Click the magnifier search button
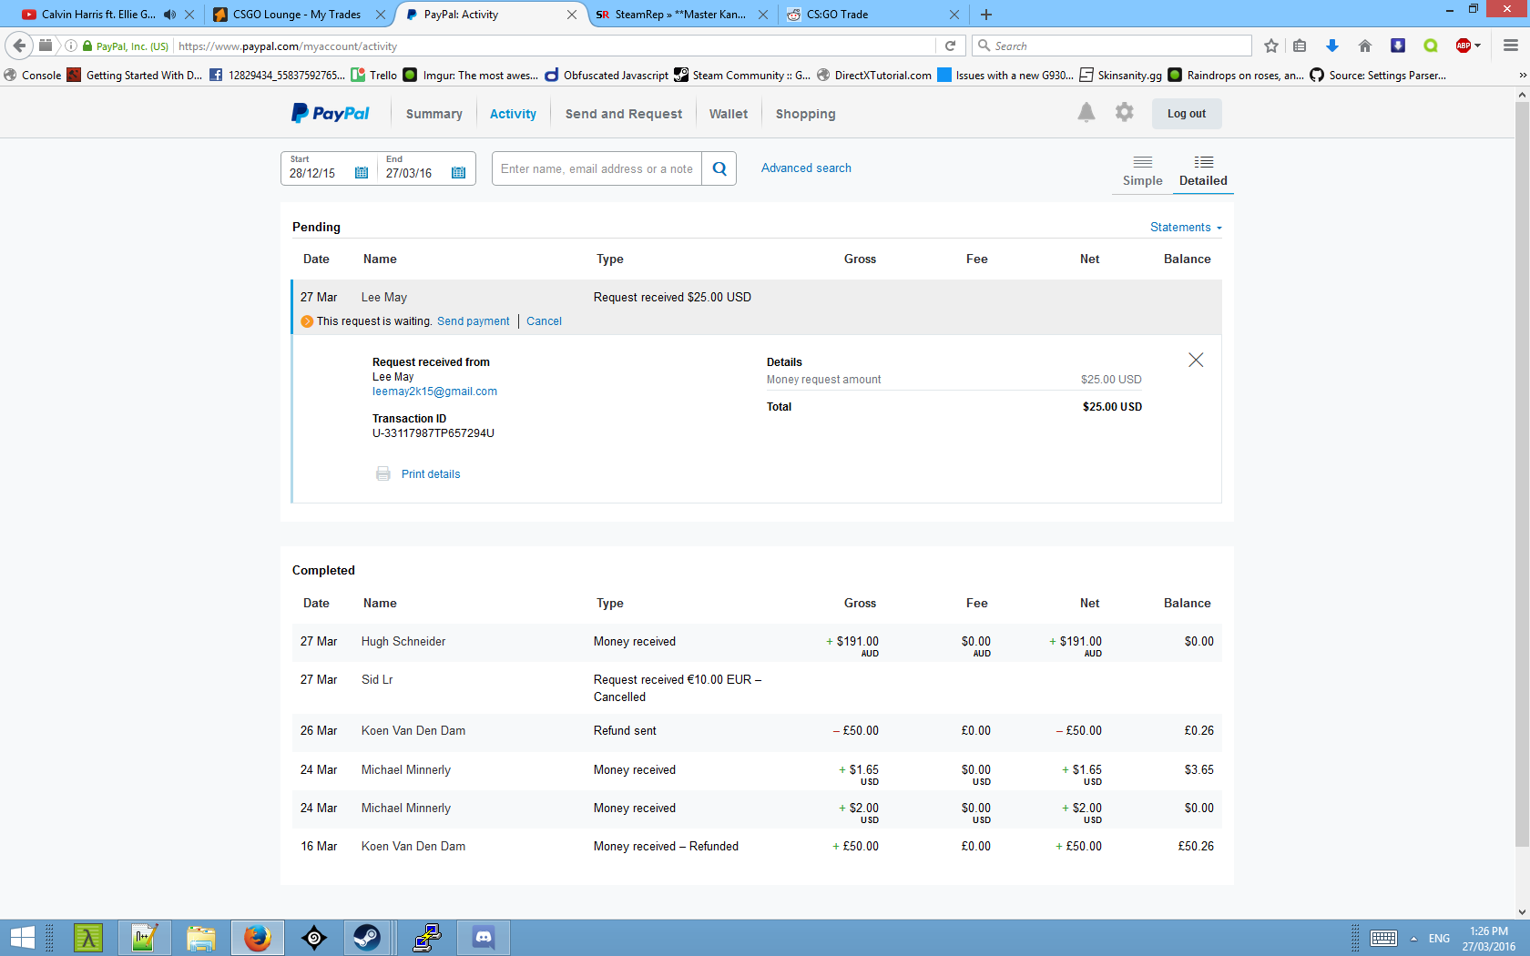 (719, 168)
